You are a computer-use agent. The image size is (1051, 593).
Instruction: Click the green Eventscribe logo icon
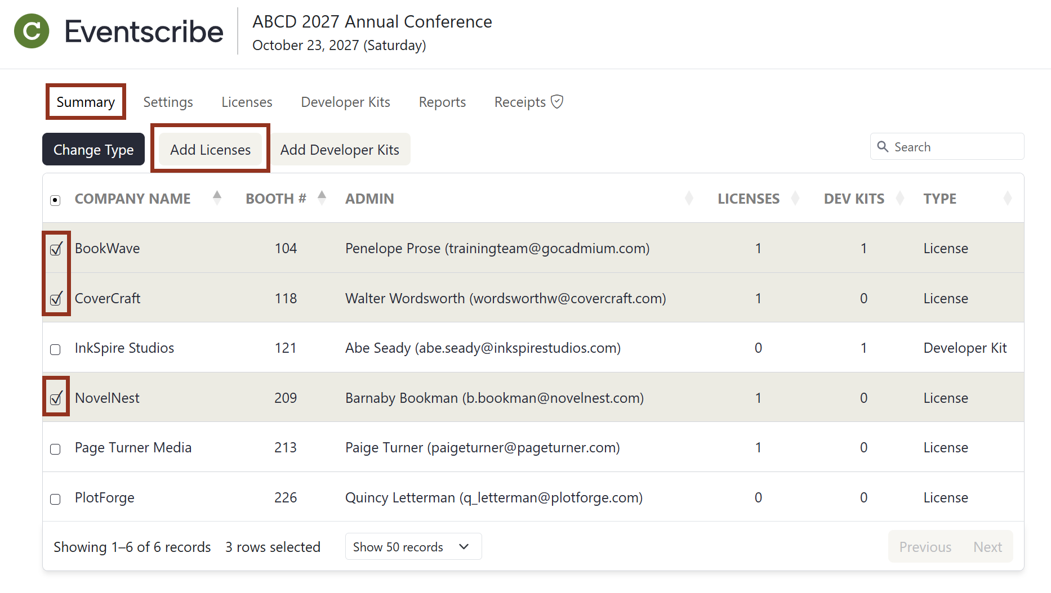click(x=32, y=31)
